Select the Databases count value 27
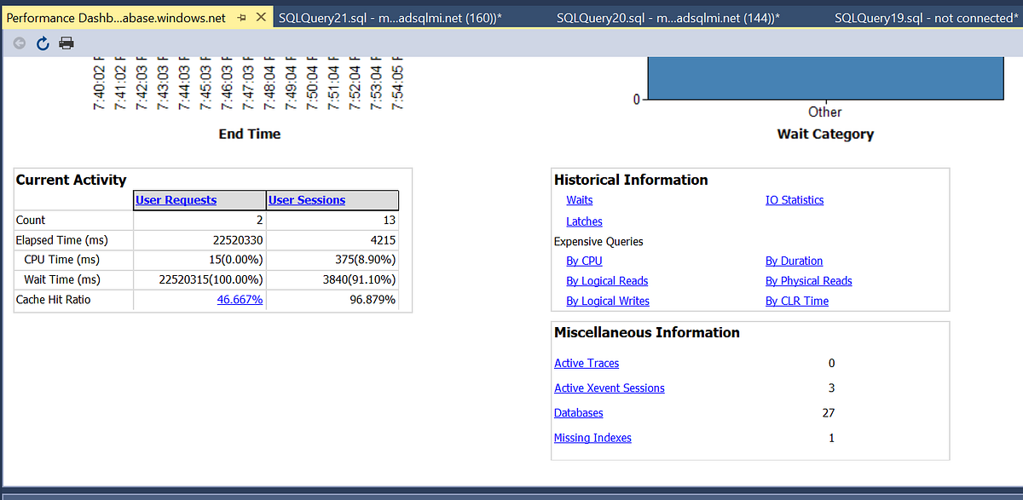The height and width of the screenshot is (500, 1023). pos(829,412)
